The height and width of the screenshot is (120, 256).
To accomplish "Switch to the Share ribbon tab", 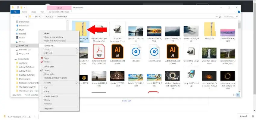I will click(34, 12).
